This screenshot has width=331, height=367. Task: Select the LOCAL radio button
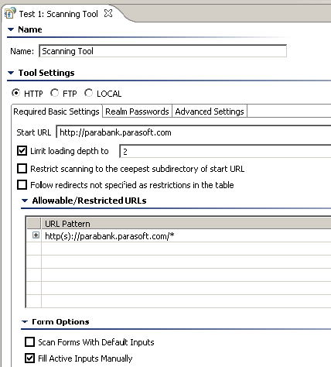[x=88, y=93]
